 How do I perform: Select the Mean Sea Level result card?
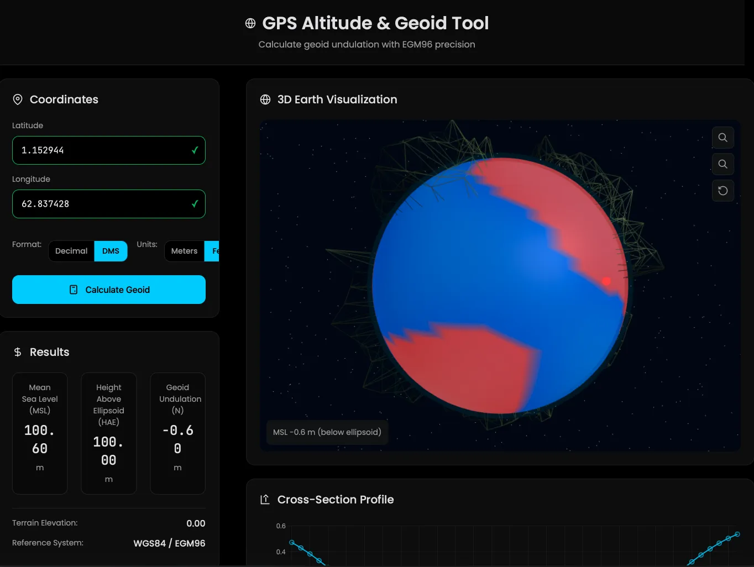click(40, 433)
